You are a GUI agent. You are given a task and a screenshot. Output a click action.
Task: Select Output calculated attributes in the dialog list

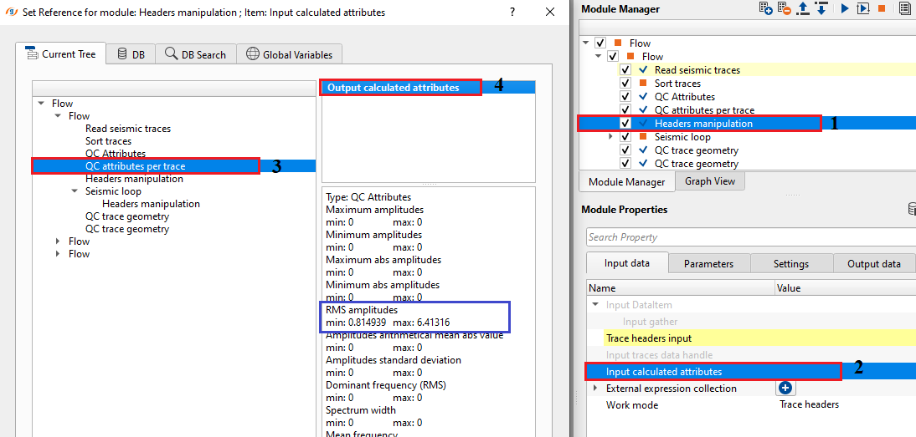[429, 88]
